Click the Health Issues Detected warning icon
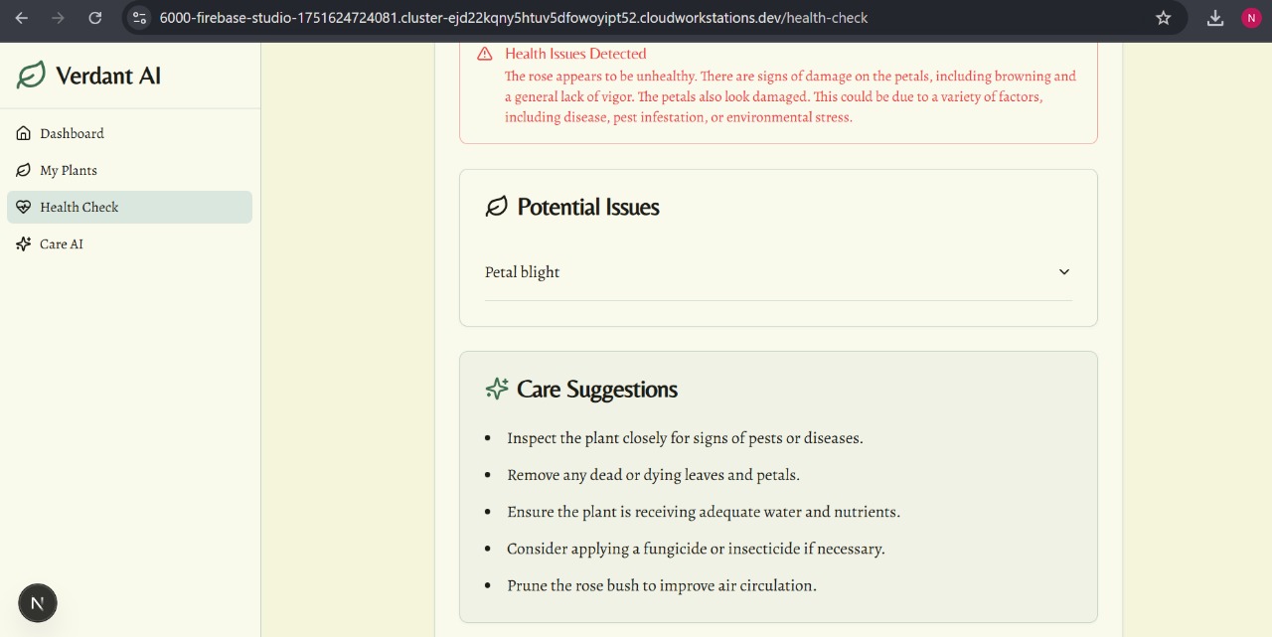This screenshot has height=637, width=1272. [485, 54]
